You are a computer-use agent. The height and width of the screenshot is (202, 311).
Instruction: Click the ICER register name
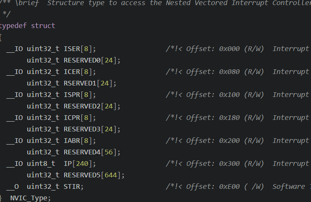[72, 72]
